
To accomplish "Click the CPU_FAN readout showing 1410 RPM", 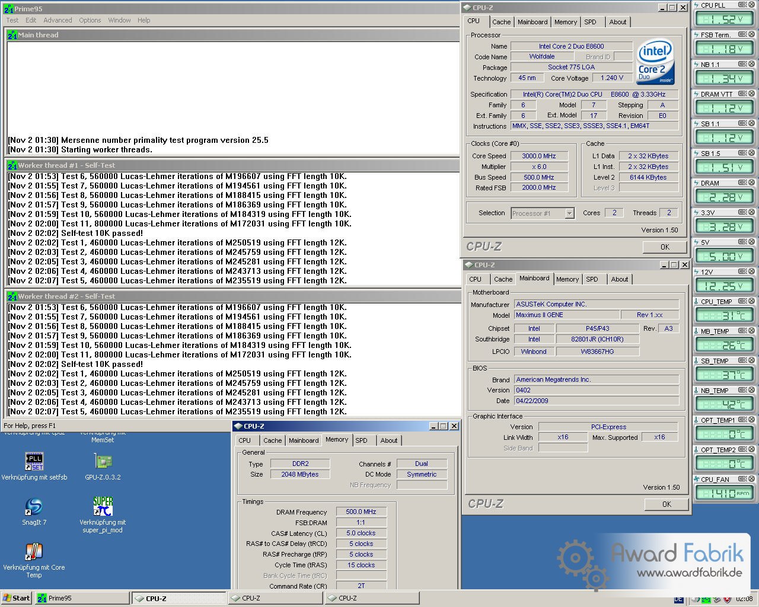I will pos(724,493).
